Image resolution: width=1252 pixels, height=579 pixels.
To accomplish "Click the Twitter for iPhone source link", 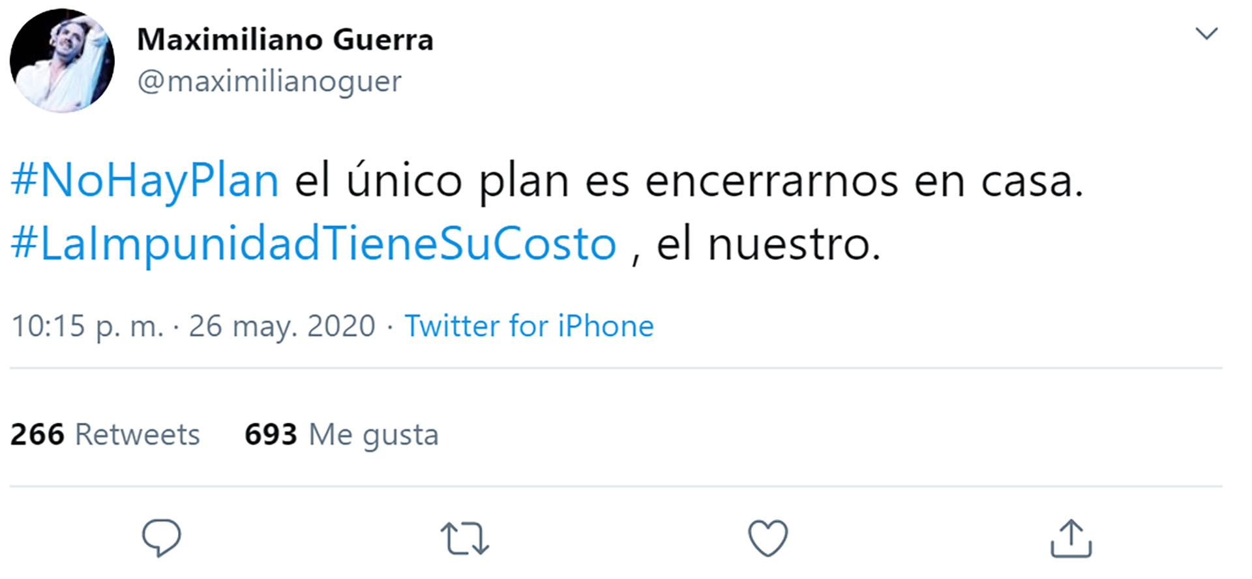I will pyautogui.click(x=529, y=326).
